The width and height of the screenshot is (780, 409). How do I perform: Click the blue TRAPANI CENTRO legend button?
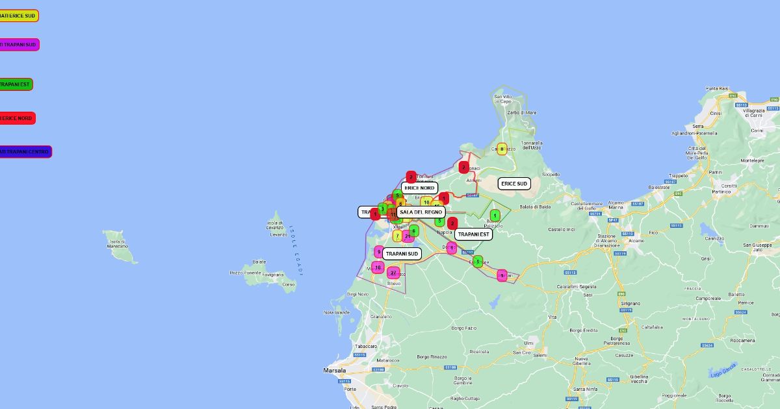pyautogui.click(x=25, y=152)
